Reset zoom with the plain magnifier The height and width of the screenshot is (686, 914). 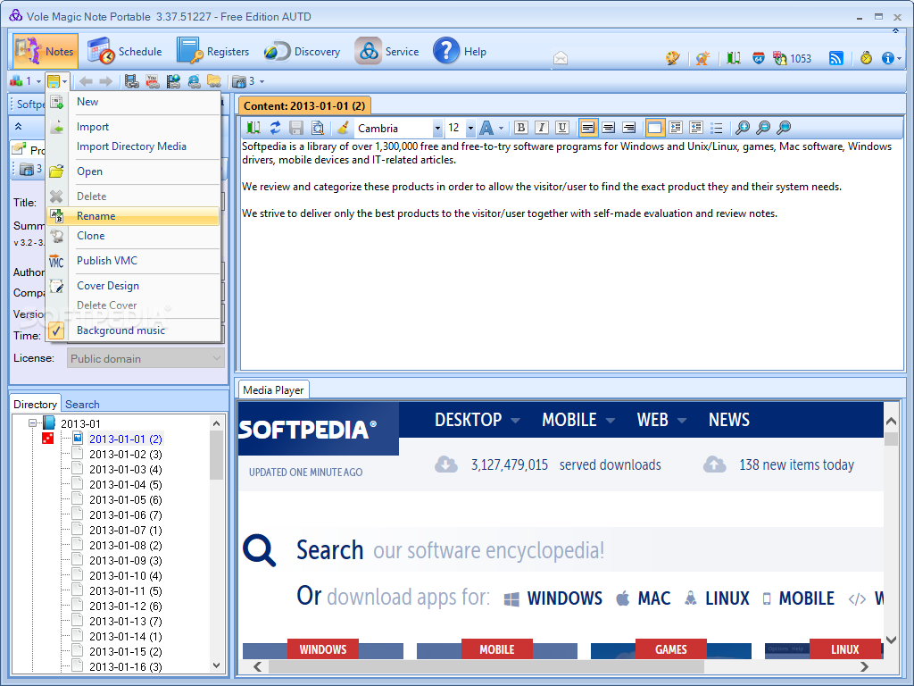click(x=784, y=128)
